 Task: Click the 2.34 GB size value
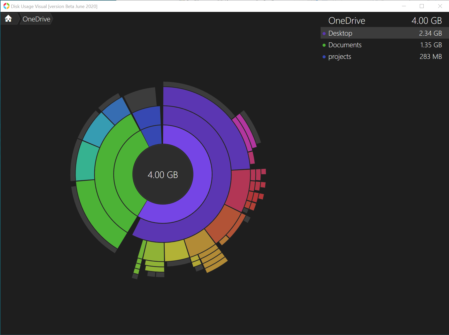click(x=430, y=33)
